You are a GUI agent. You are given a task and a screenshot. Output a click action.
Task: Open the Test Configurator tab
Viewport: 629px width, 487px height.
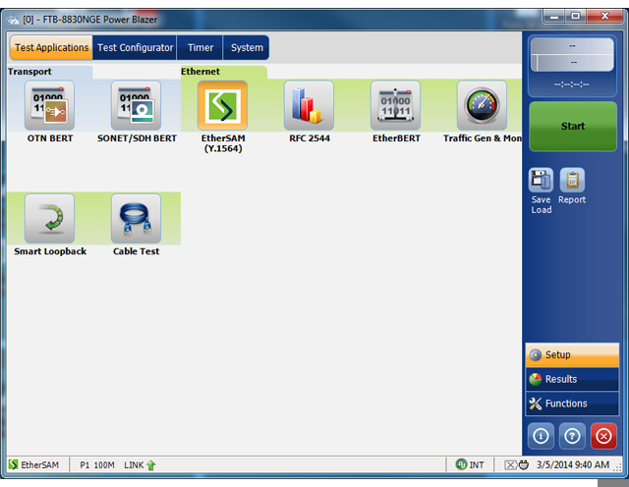click(x=135, y=48)
